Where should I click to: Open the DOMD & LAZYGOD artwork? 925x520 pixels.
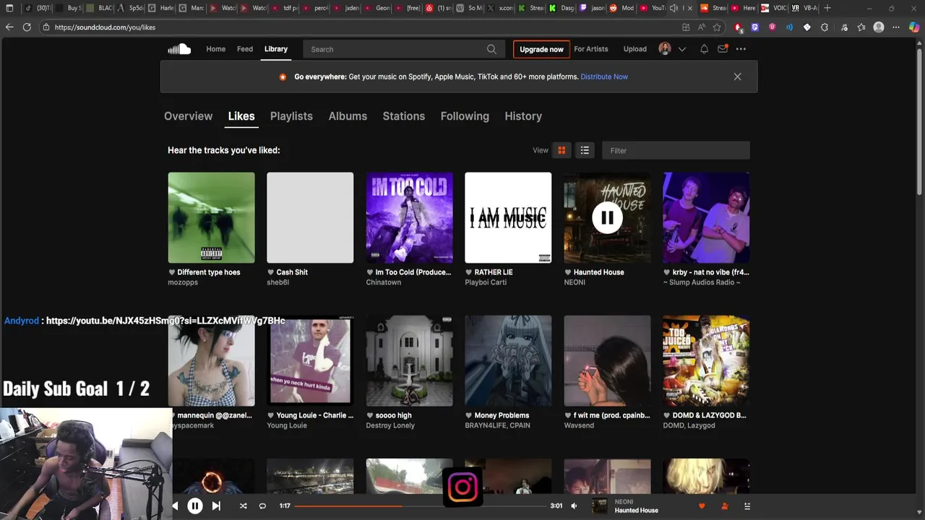(x=706, y=360)
